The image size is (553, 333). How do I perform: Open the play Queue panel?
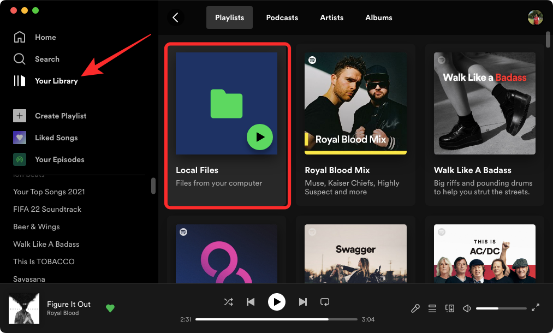(x=432, y=308)
